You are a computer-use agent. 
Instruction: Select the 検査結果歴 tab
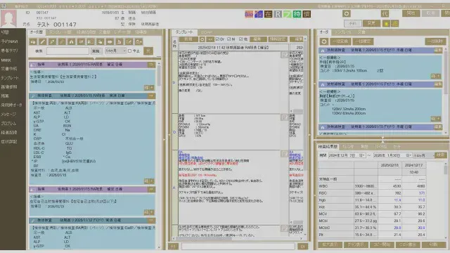coord(328,147)
